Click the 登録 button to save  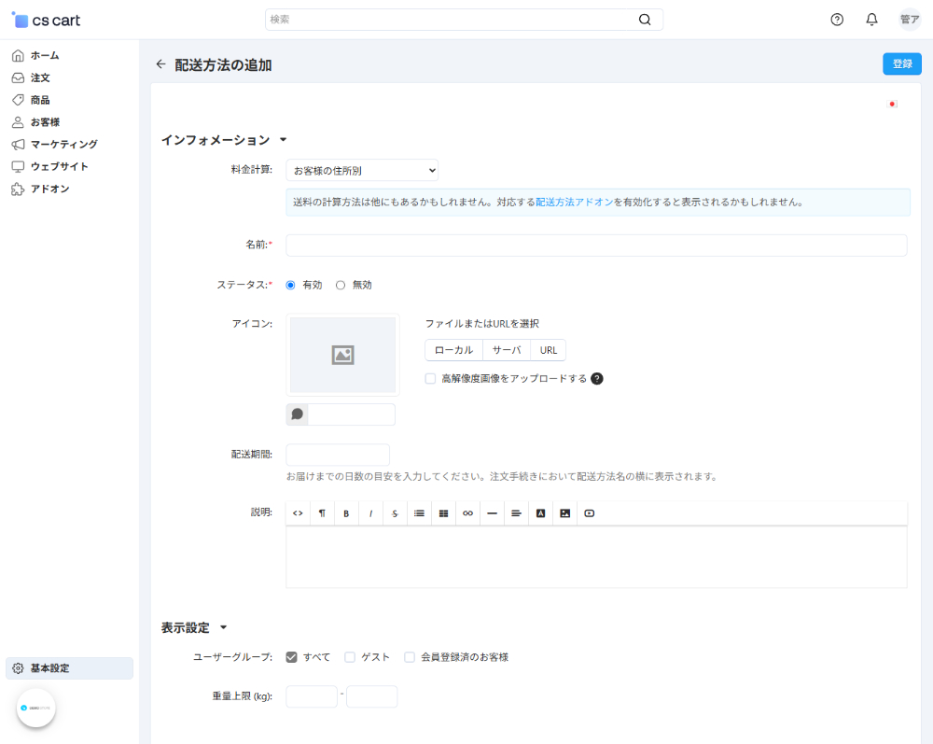click(901, 63)
